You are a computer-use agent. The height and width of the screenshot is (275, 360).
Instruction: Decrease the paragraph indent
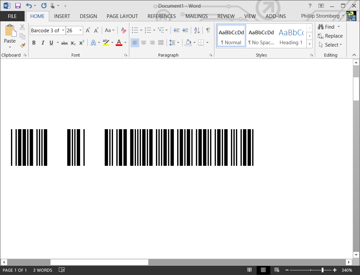point(177,30)
